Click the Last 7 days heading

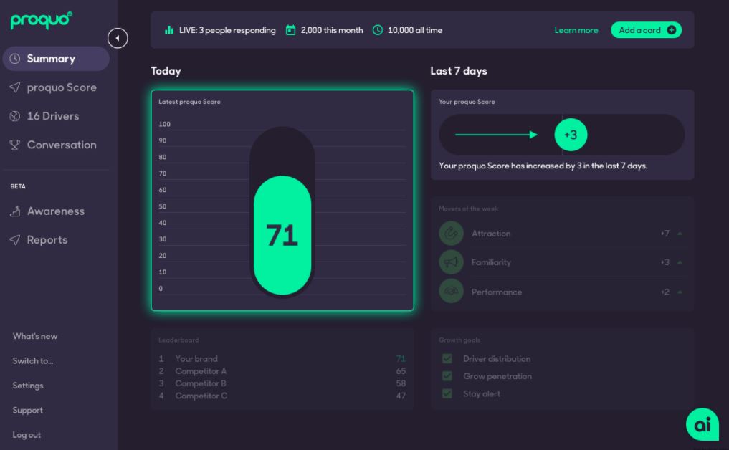459,71
